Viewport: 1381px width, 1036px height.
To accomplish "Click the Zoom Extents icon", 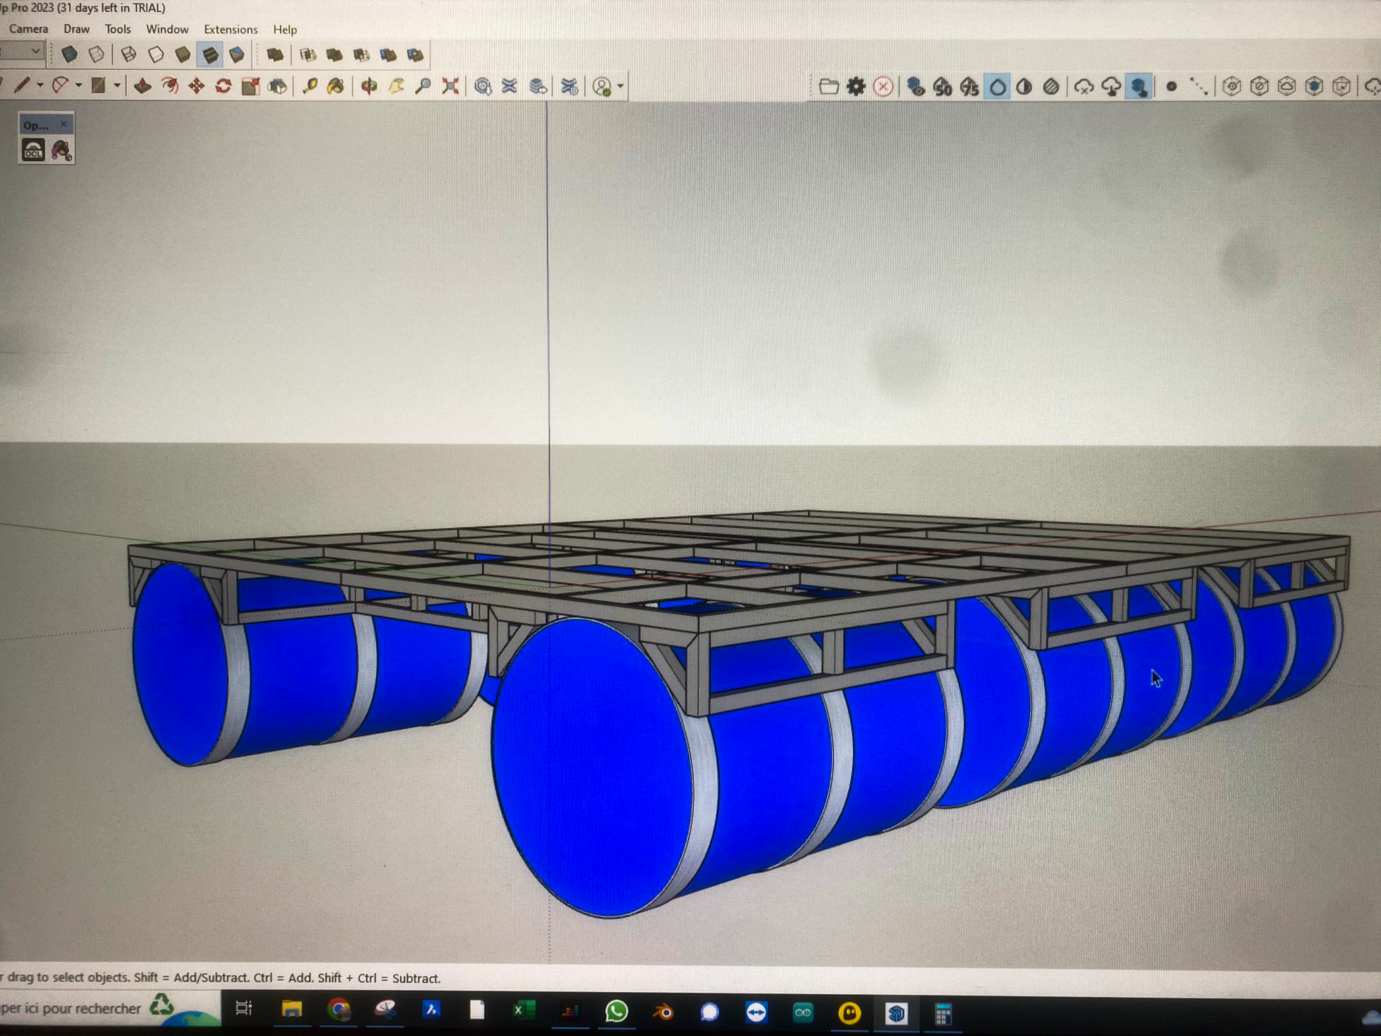I will coord(450,86).
